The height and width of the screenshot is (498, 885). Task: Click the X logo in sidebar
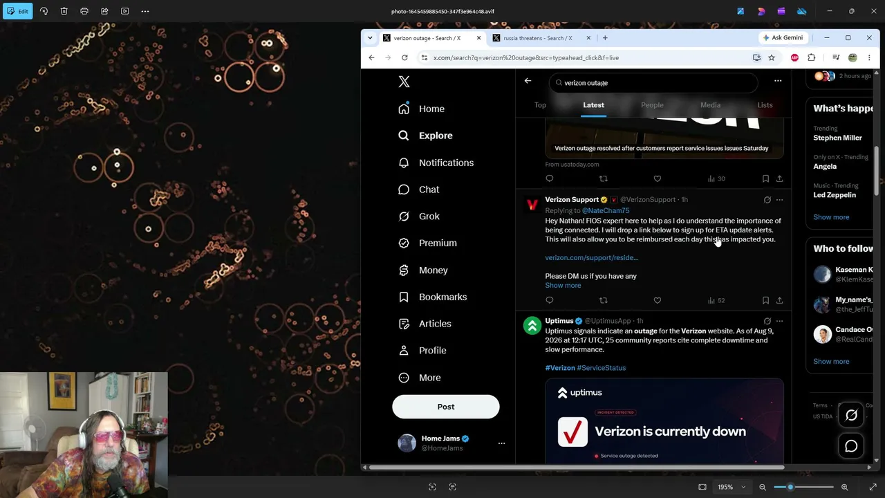(404, 82)
